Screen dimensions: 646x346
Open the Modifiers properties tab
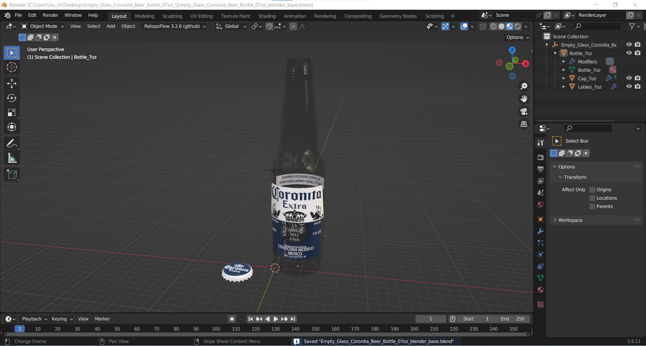[540, 231]
